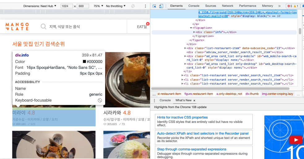304x159 pixels.
Task: Click left breadcrumb overflow ellipsis
Action: coord(154,94)
